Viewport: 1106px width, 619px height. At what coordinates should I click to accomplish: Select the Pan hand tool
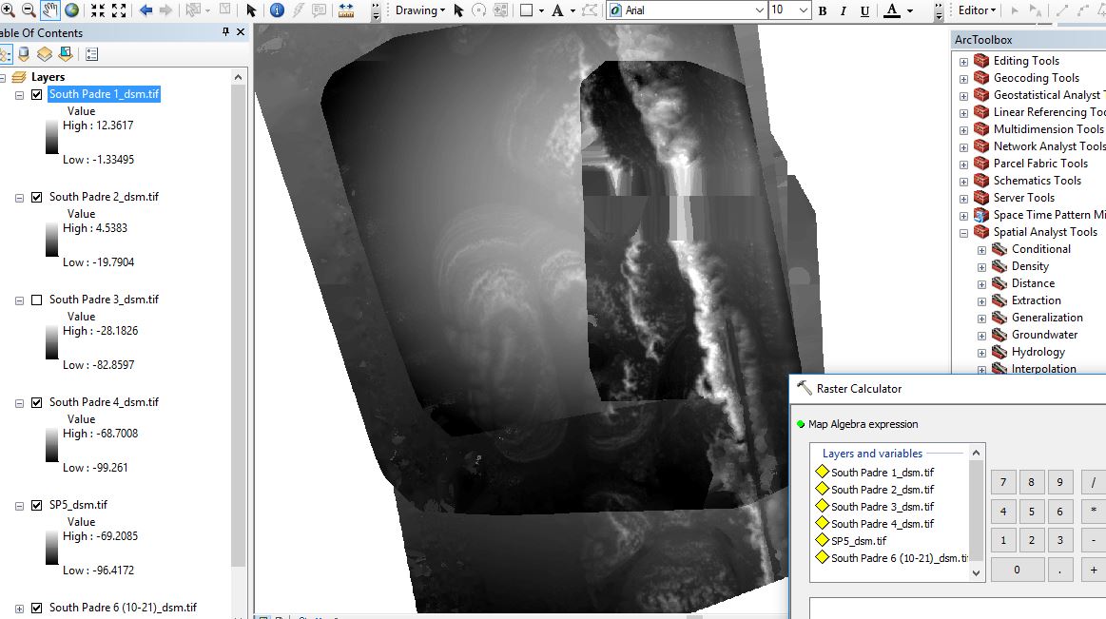pos(50,10)
